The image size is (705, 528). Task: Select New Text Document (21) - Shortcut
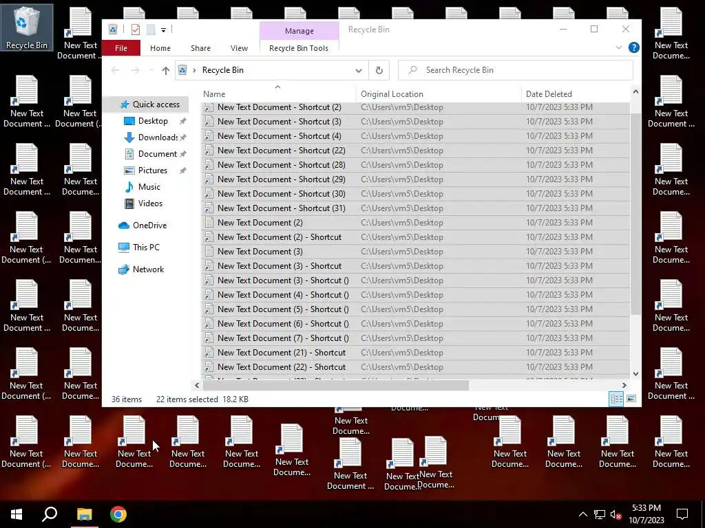point(415,353)
